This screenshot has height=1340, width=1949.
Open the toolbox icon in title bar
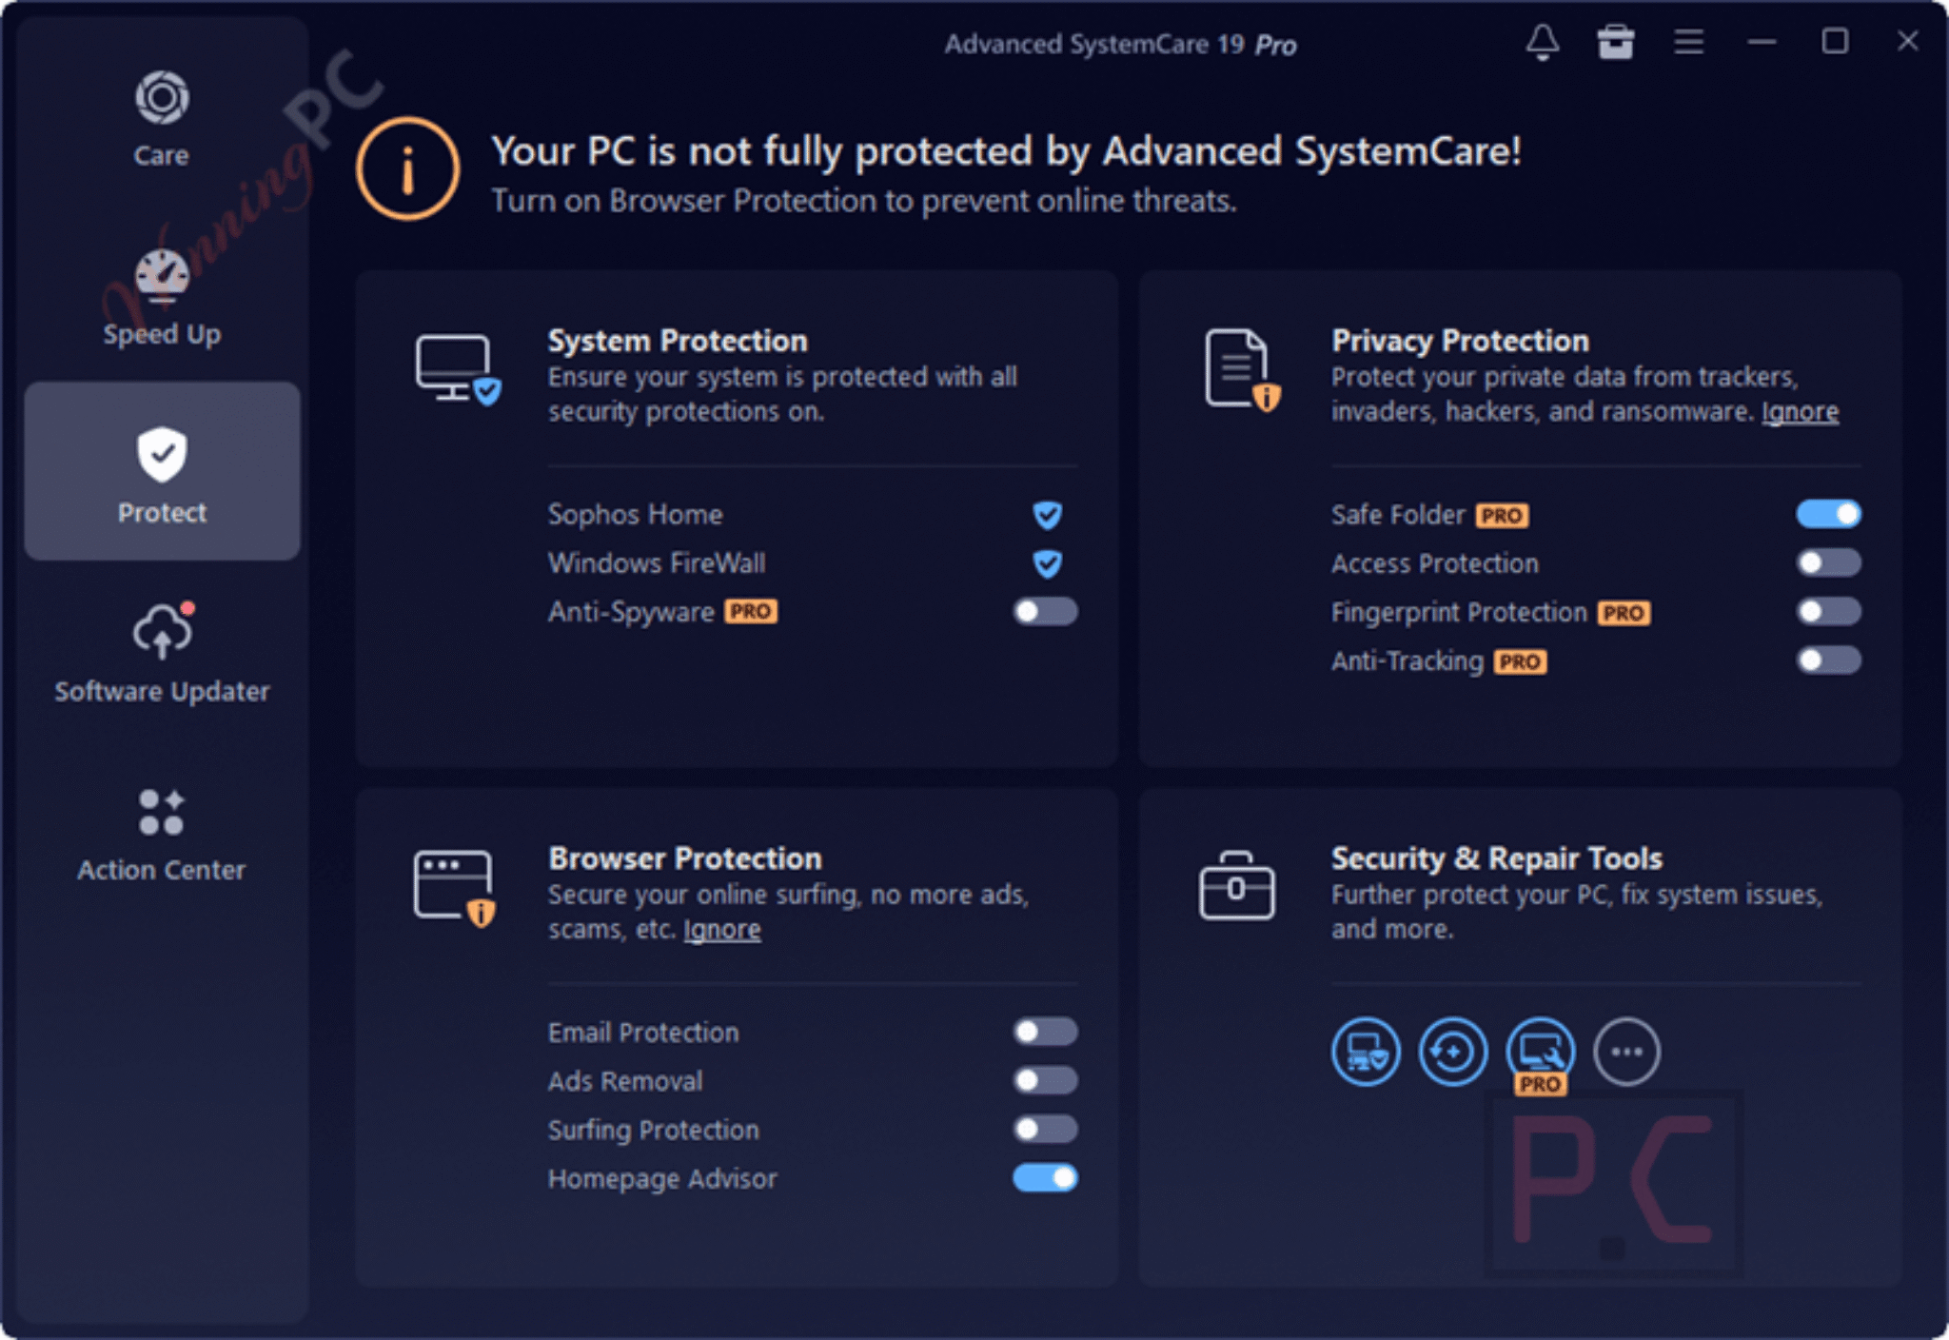tap(1616, 43)
